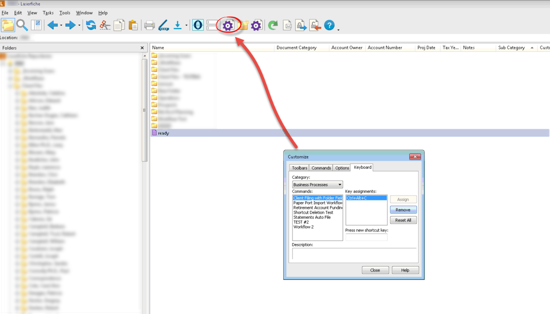
Task: Open the dropdown arrow next to the download icon
Action: pyautogui.click(x=186, y=26)
